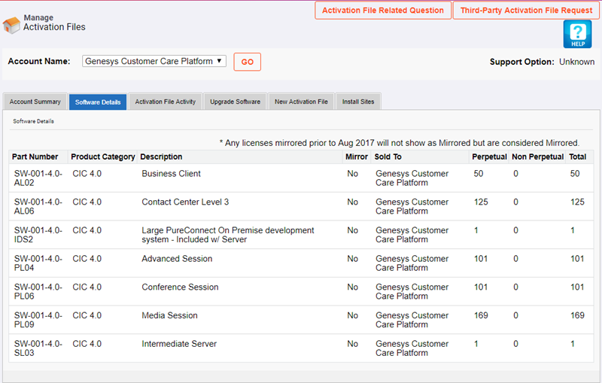Select part number SW-001-4.0-IDS2
Viewport: 602px width, 383px height.
click(38, 235)
